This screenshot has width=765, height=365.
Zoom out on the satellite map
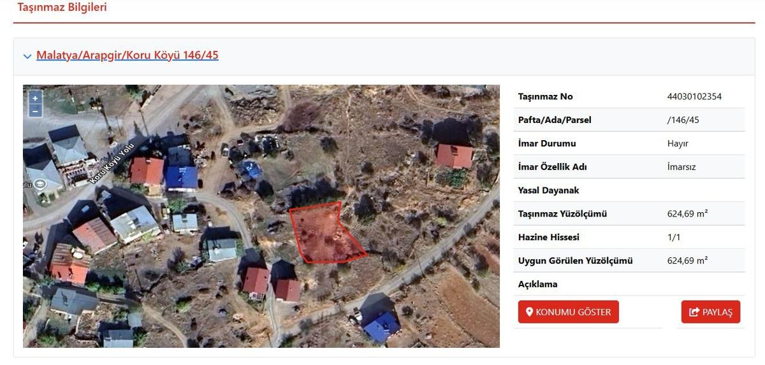[36, 111]
